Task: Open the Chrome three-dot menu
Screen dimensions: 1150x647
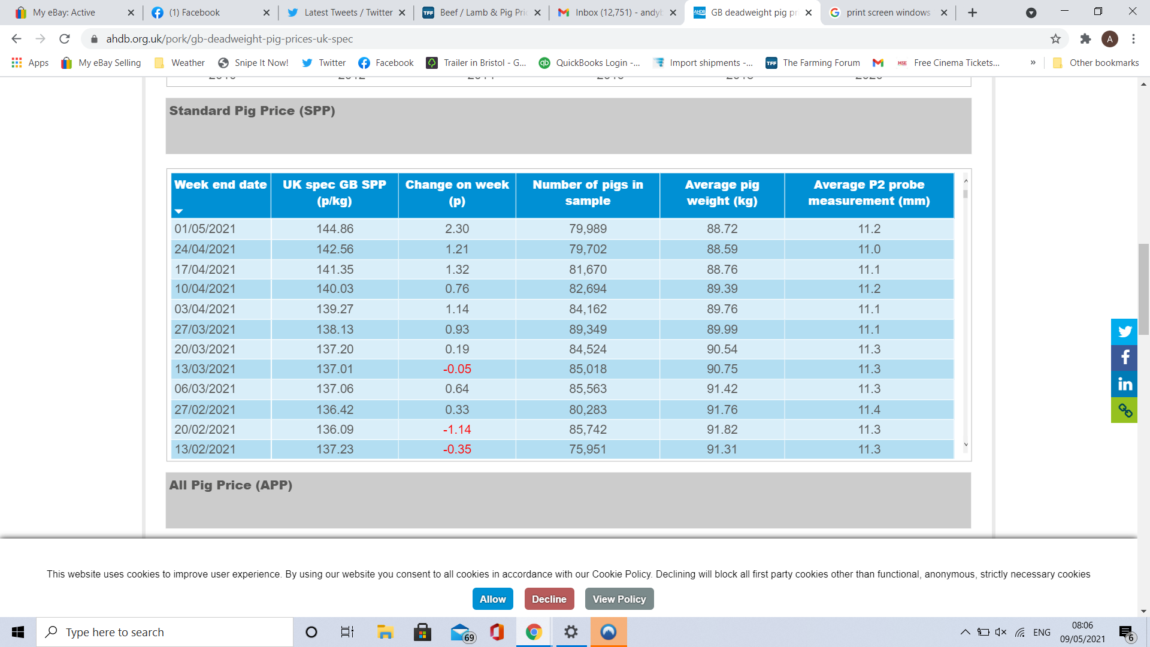Action: coord(1134,39)
